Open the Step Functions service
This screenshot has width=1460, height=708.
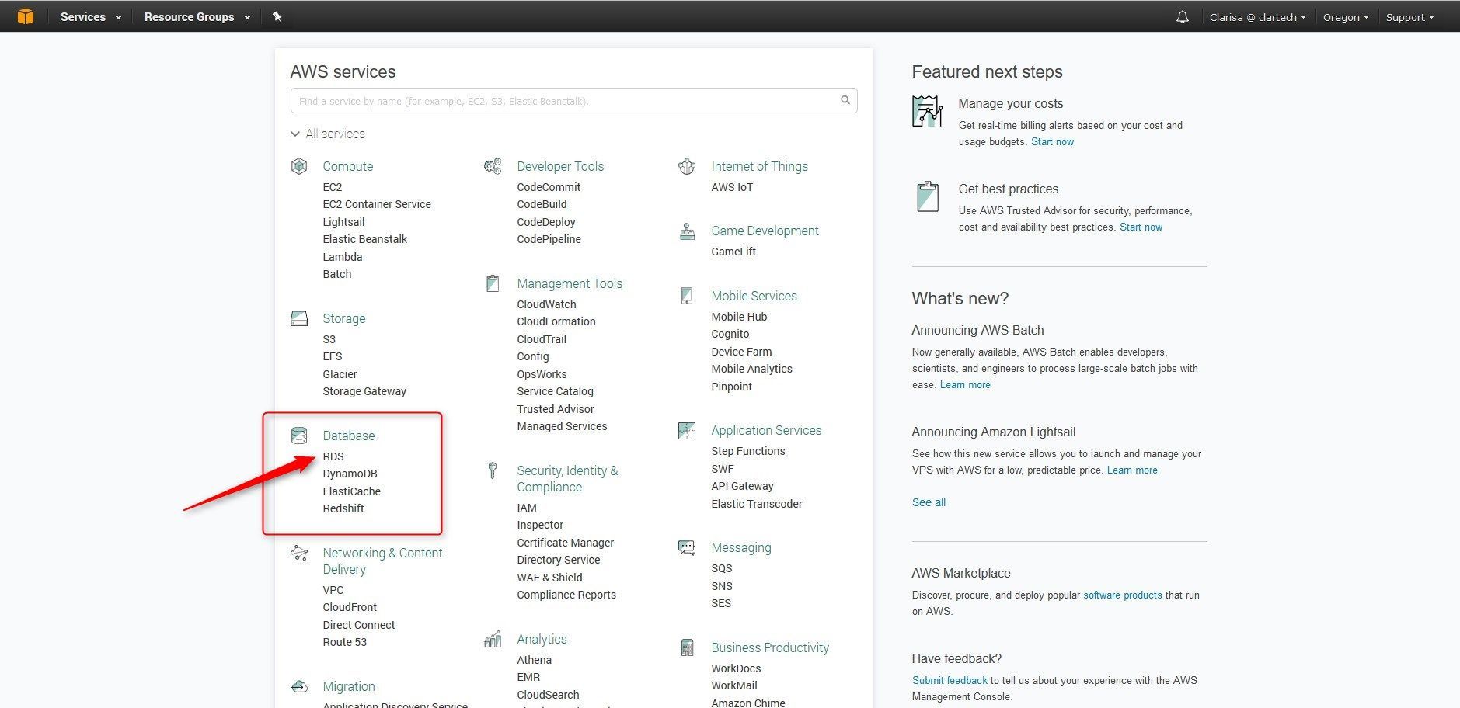[748, 451]
